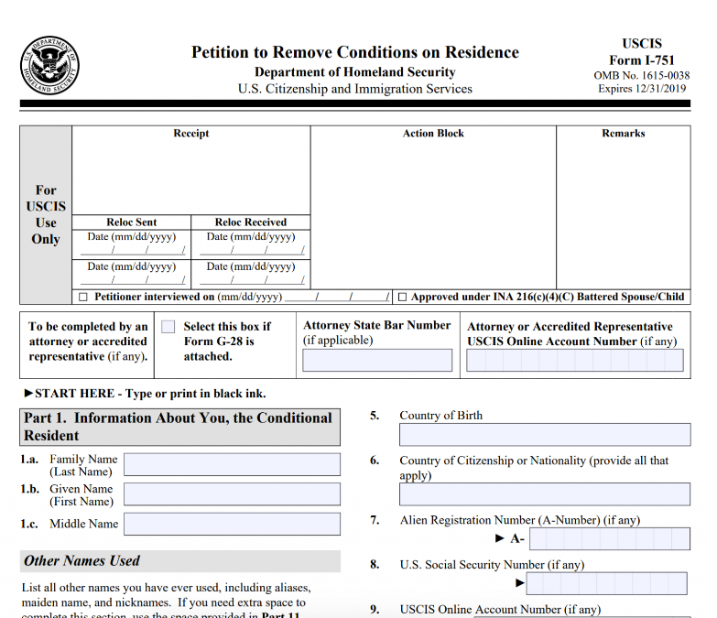Click the 'OMB No. 1615-0038' text
Viewport: 717px width, 618px height.
642,75
